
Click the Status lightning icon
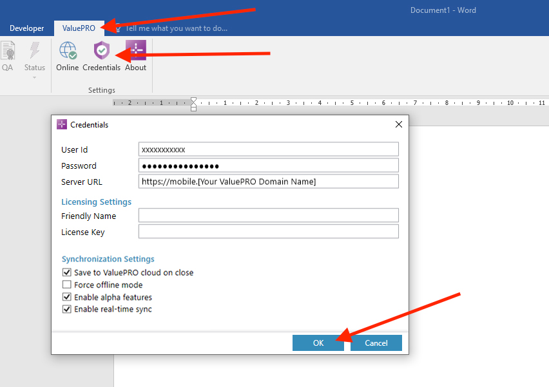(35, 50)
